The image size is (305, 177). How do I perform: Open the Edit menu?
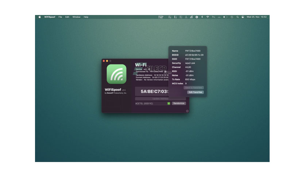[67, 17]
